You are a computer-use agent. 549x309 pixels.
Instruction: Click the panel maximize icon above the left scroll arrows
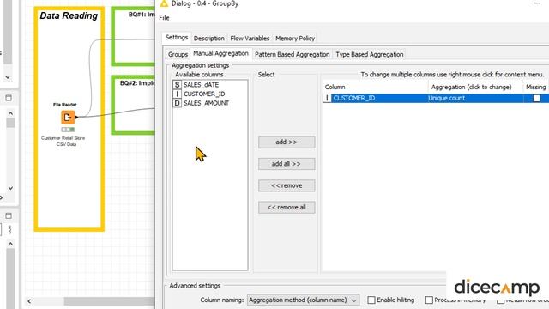[9, 98]
